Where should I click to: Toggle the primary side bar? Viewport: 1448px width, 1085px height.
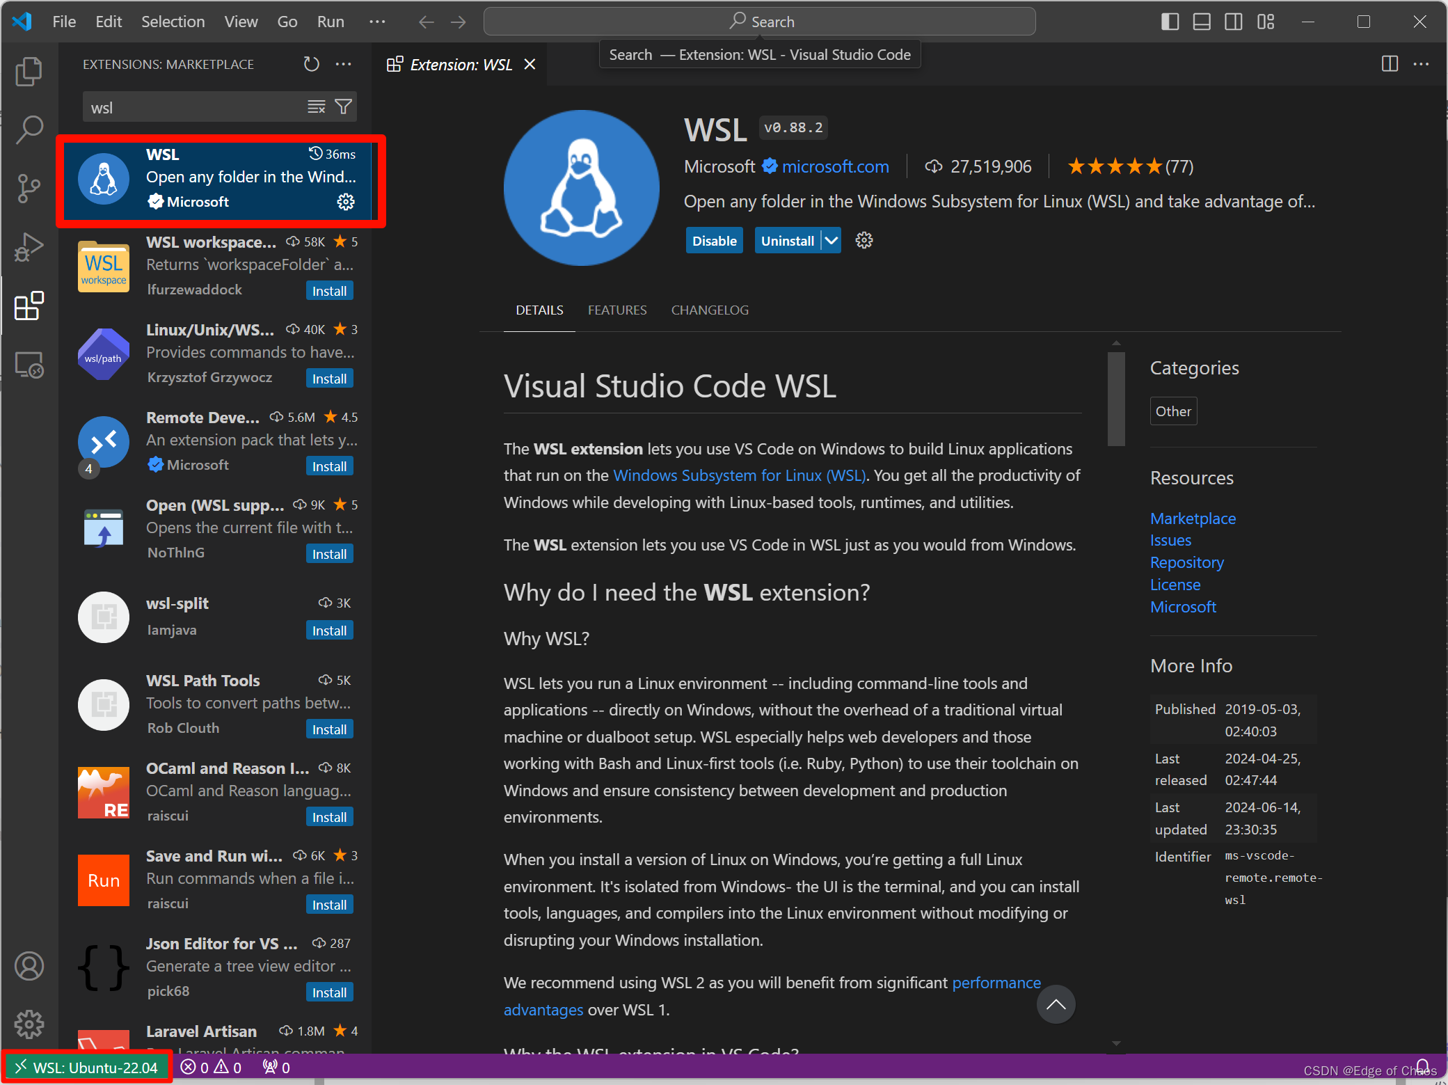coord(1170,22)
